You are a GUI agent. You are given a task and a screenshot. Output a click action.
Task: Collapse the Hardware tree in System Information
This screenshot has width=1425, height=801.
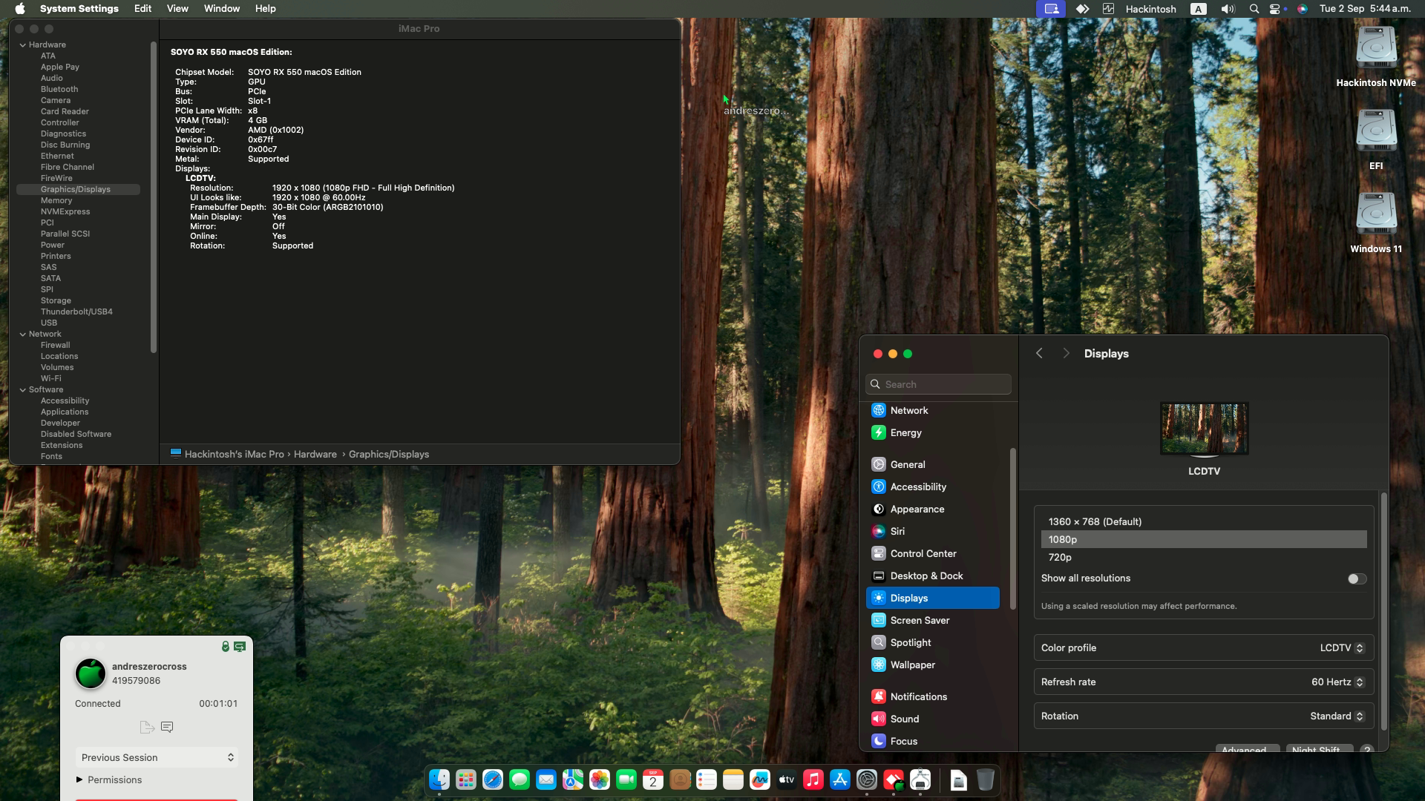click(23, 44)
